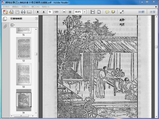This screenshot has height=119, width=159.
Task: Add a sticky note comment
Action: [x=107, y=12]
